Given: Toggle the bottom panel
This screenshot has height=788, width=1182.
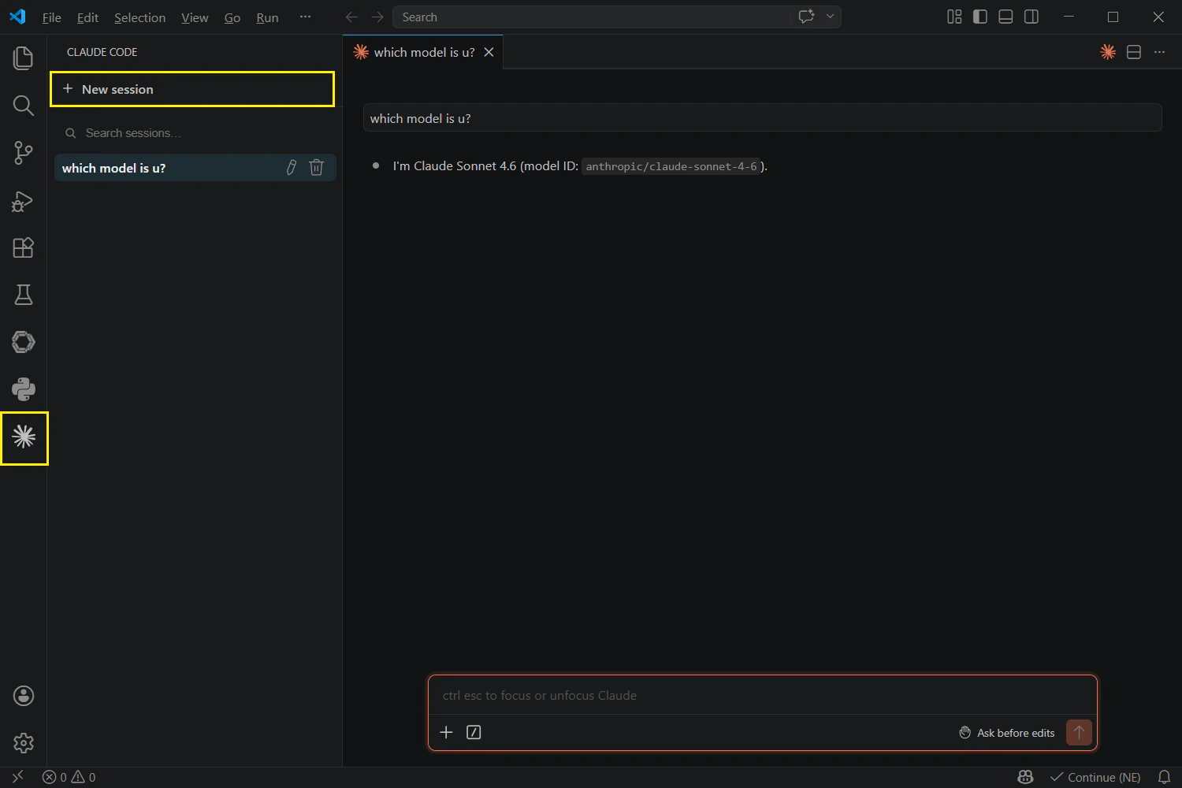Looking at the screenshot, I should click(x=1005, y=17).
